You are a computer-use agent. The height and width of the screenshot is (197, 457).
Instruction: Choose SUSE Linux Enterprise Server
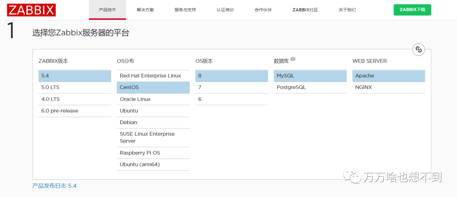point(153,138)
